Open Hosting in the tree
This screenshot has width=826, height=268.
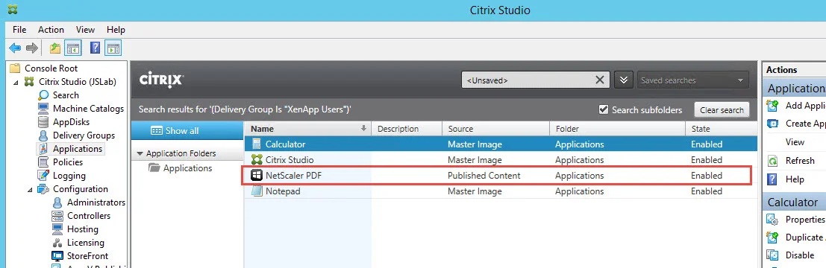82,229
